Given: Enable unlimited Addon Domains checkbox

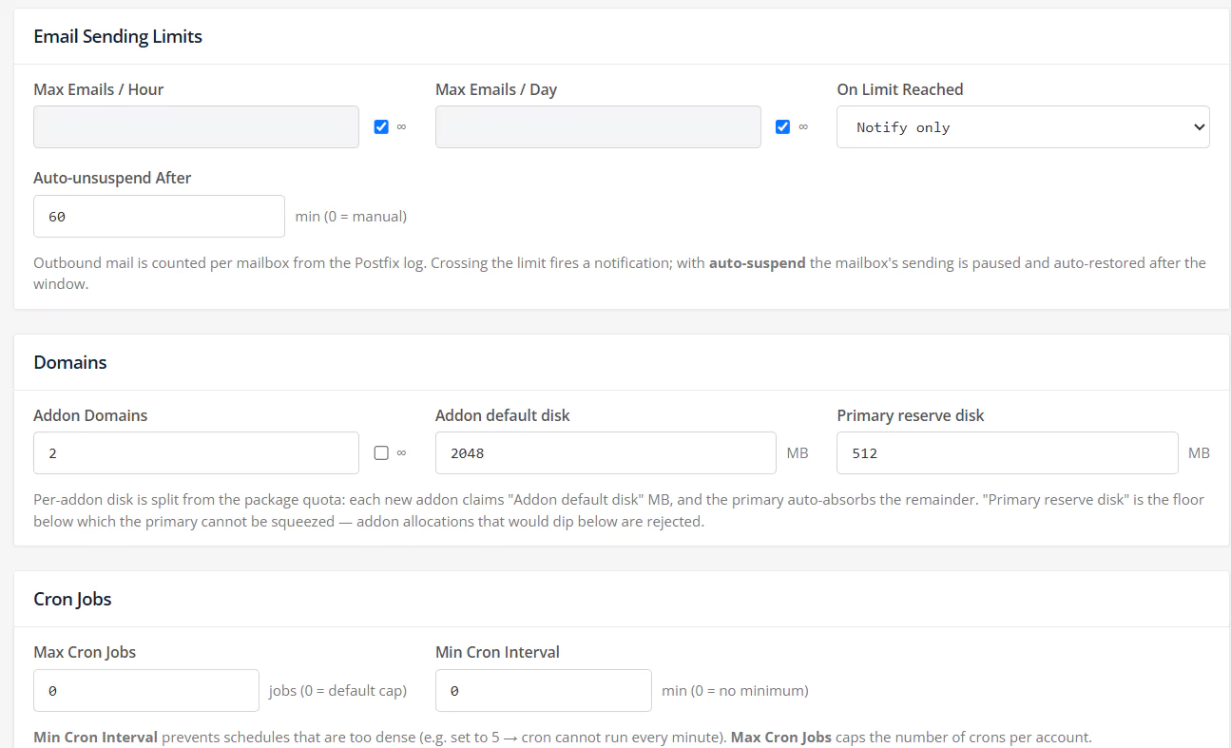Looking at the screenshot, I should tap(381, 453).
